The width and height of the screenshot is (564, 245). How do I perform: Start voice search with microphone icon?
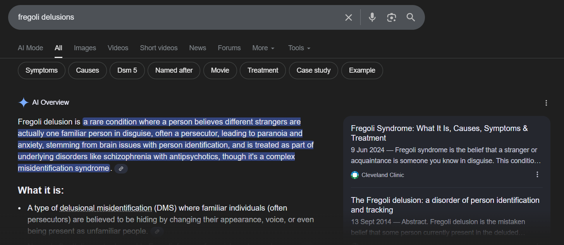click(372, 17)
